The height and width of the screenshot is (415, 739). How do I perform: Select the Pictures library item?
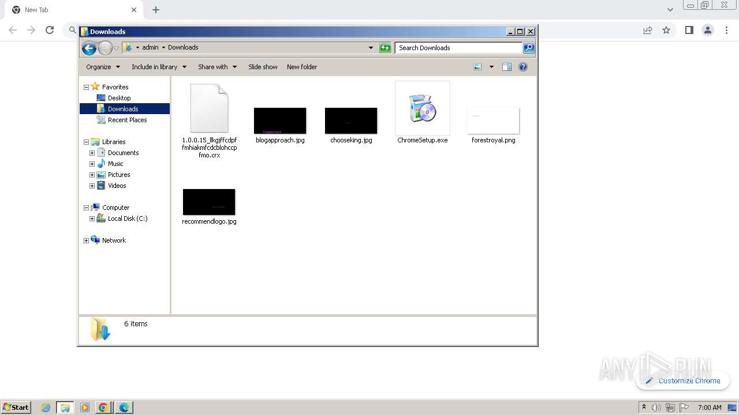coord(118,175)
